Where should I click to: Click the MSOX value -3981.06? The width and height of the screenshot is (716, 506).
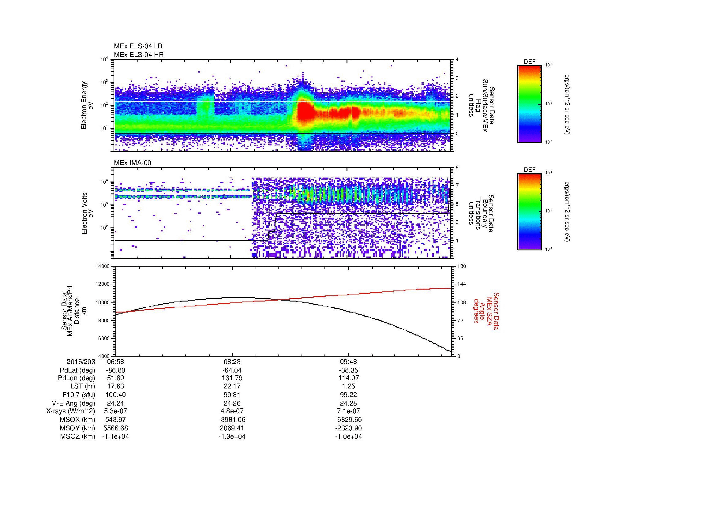click(x=232, y=420)
